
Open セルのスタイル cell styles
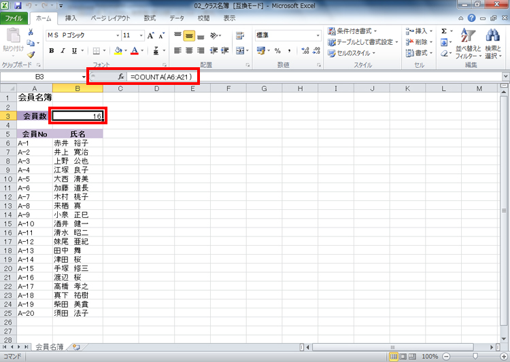pyautogui.click(x=352, y=53)
